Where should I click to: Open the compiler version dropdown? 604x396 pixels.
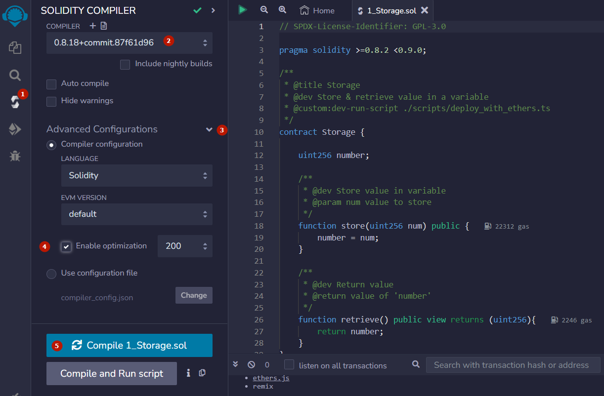129,43
